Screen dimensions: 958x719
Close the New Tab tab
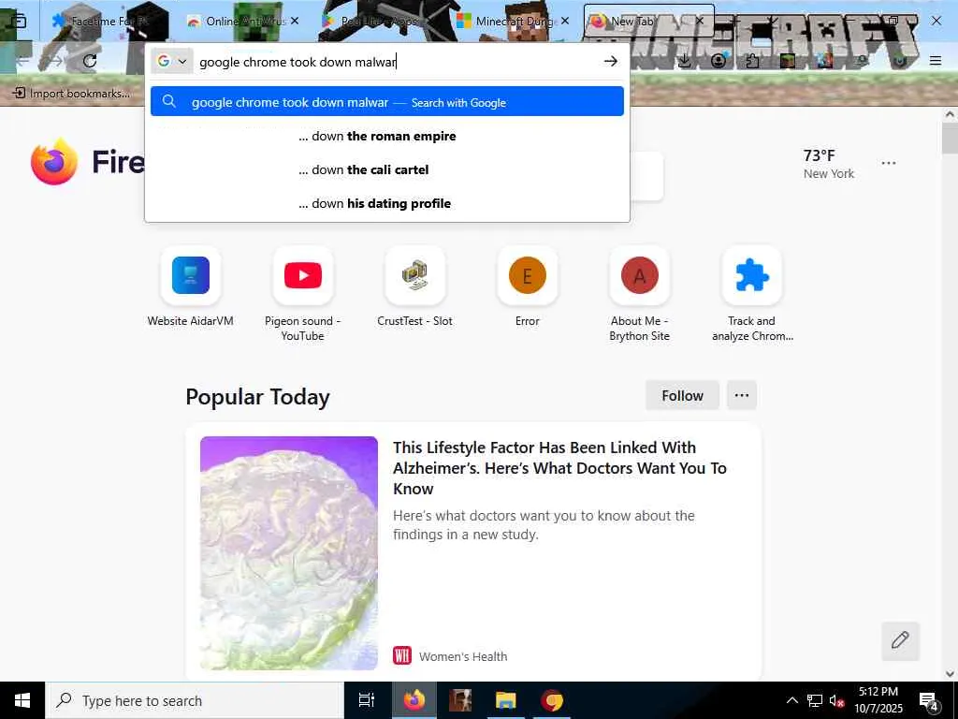click(700, 21)
